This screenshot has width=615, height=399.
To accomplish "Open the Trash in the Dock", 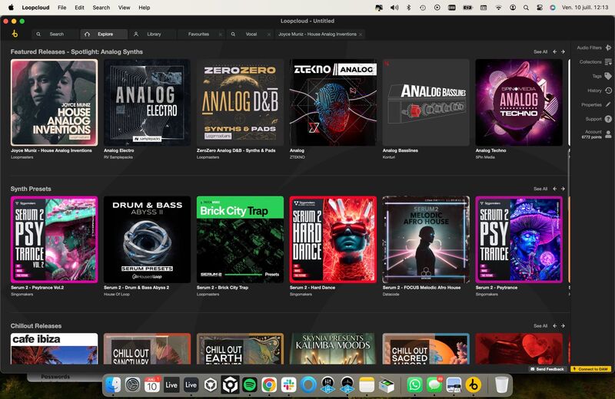I will [502, 385].
